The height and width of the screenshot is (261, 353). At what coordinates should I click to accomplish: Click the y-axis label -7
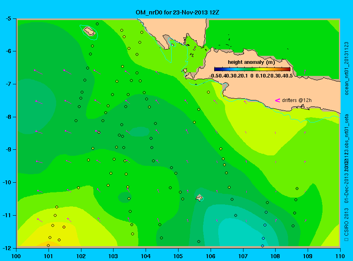8,84
